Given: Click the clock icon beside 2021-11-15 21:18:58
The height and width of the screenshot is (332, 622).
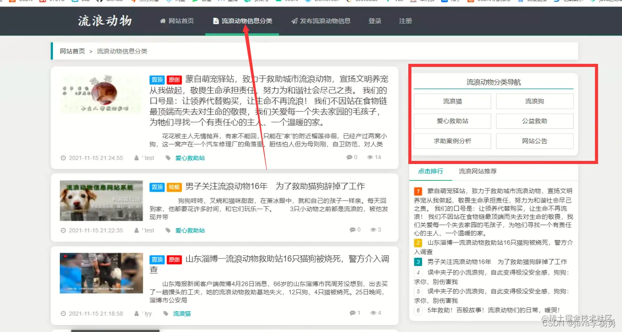Looking at the screenshot, I should coord(63,313).
